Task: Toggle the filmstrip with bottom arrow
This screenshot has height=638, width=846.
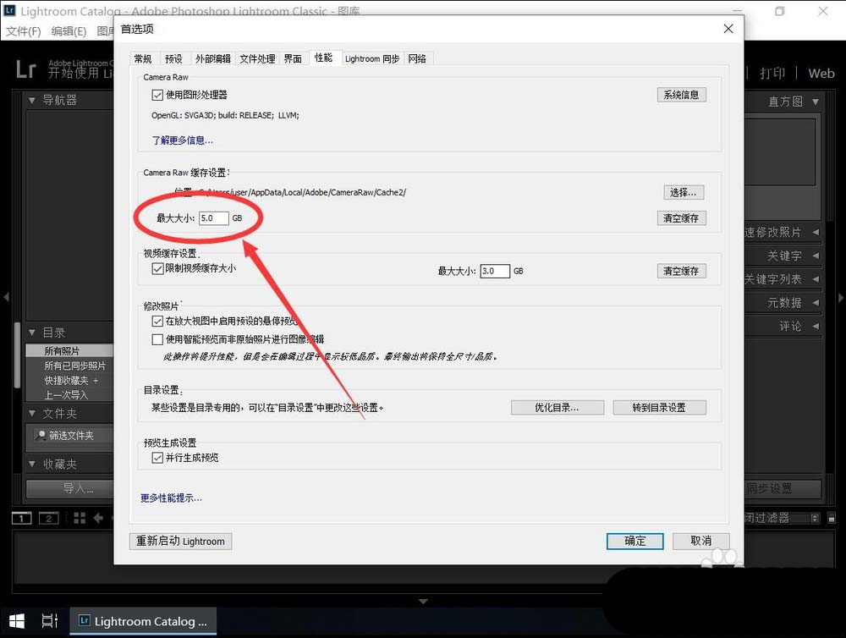Action: [424, 601]
